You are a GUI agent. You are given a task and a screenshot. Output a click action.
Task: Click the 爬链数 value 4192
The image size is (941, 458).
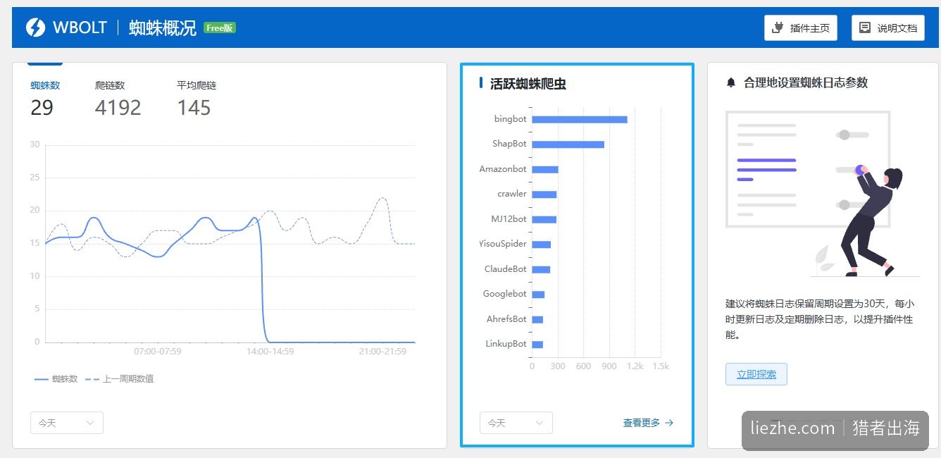118,108
